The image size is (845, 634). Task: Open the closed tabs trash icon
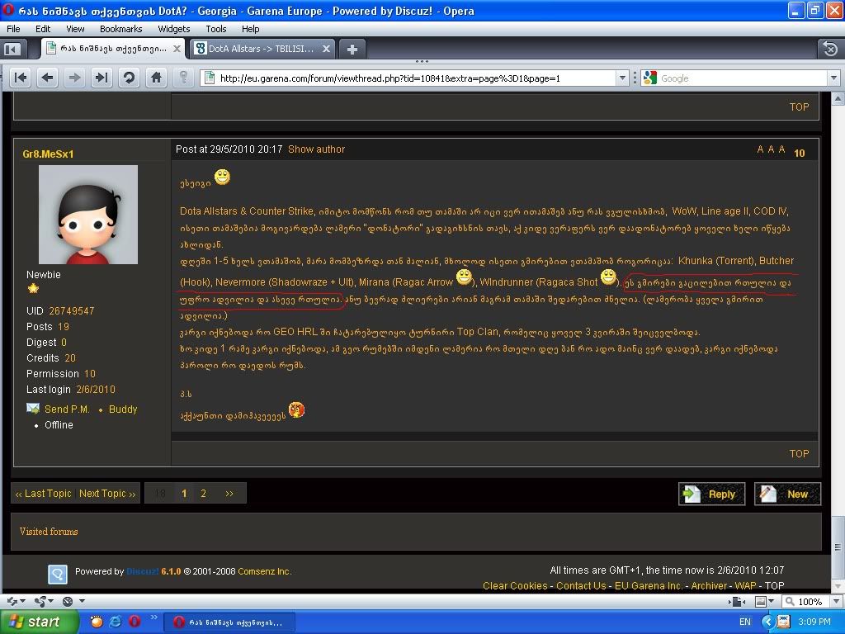829,49
